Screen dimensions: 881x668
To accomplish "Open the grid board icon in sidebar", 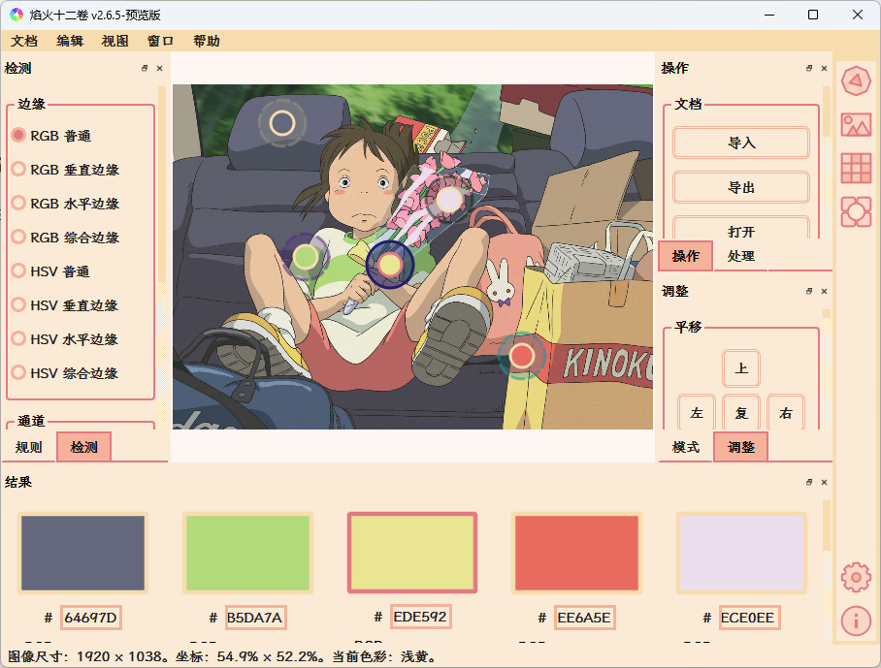I will tap(856, 168).
